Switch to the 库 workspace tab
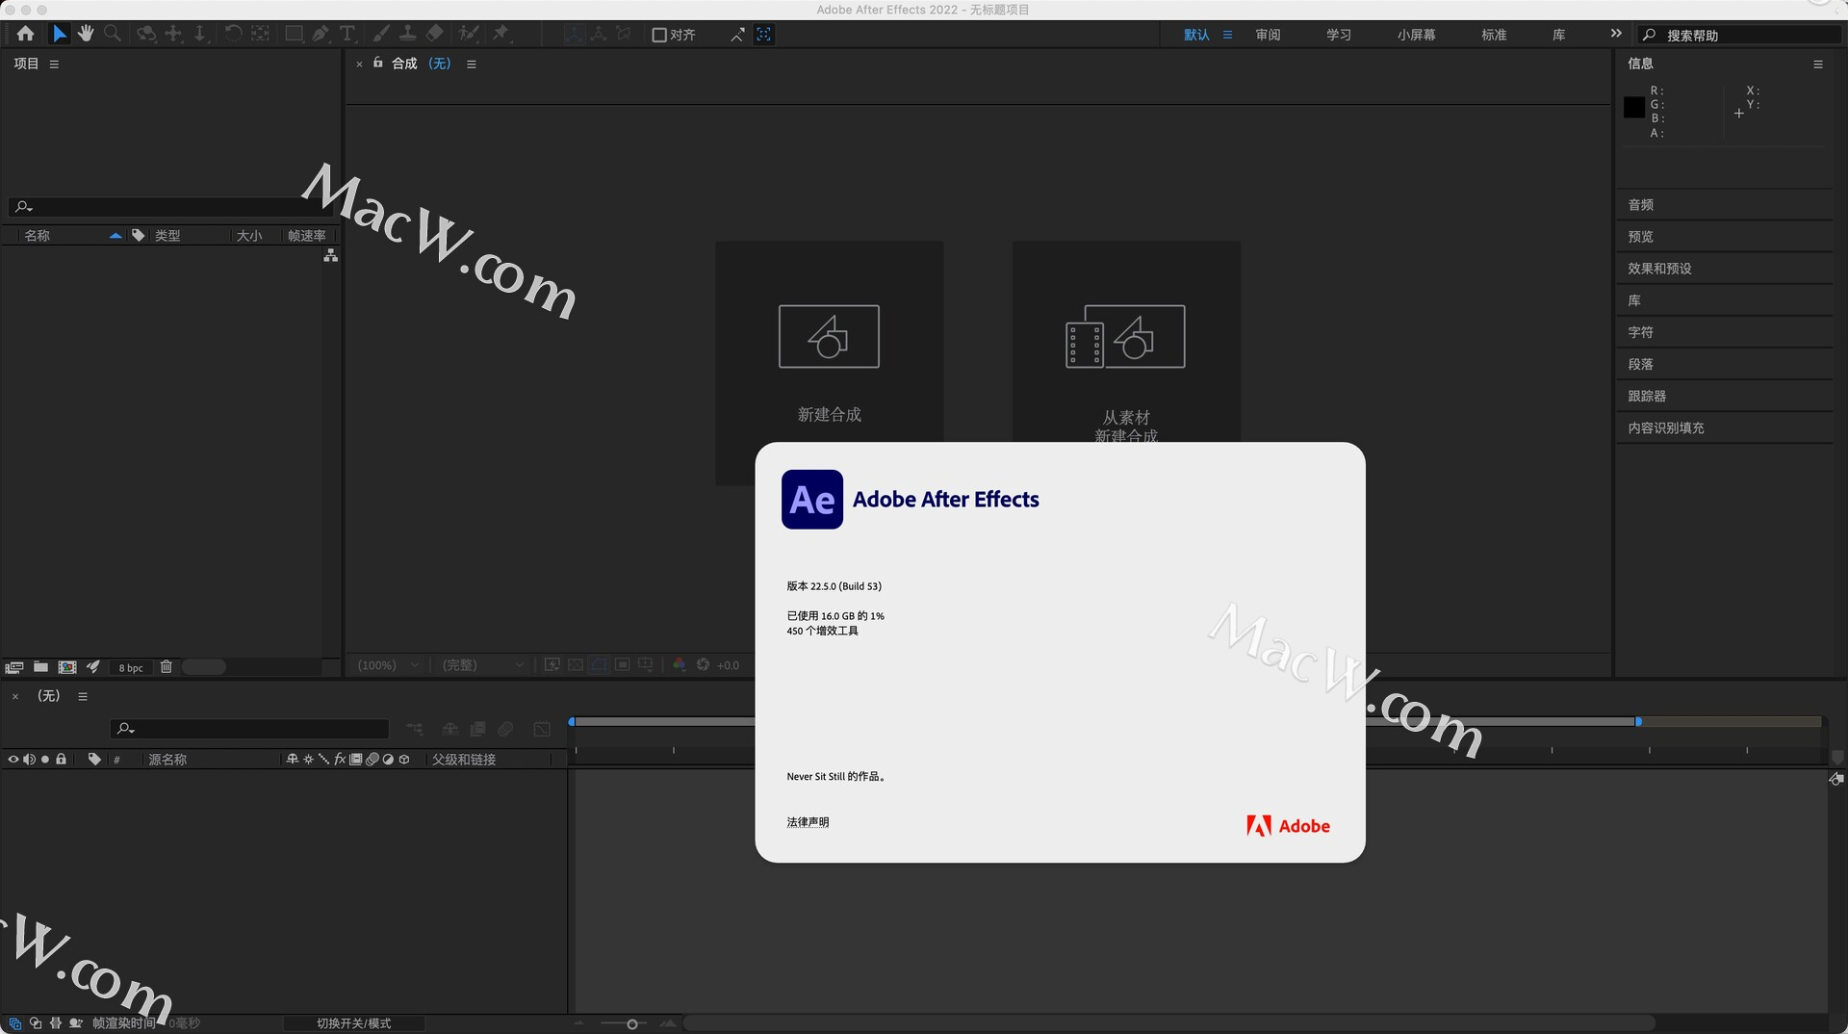1848x1034 pixels. pyautogui.click(x=1558, y=35)
